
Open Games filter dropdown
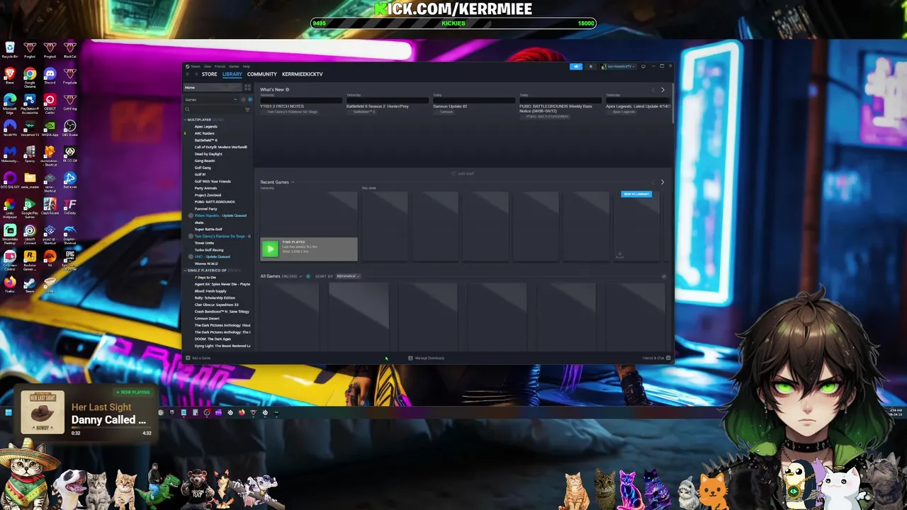point(210,100)
